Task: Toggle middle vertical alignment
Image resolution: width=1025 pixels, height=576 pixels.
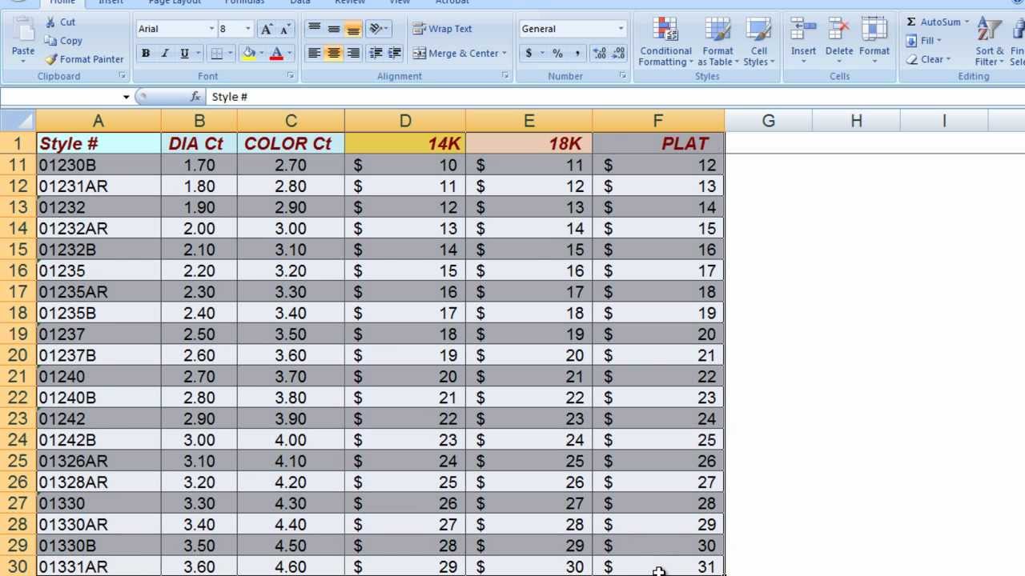Action: [x=333, y=29]
